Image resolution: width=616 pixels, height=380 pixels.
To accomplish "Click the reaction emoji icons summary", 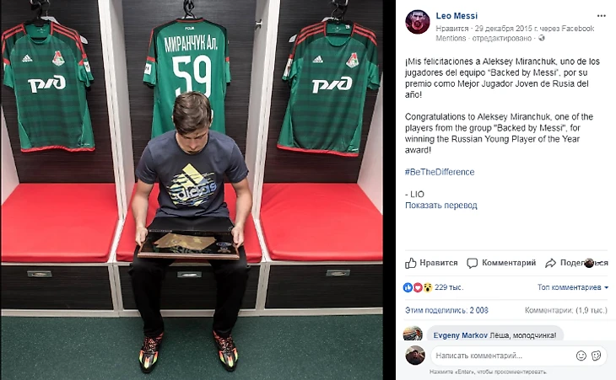I will [x=418, y=287].
